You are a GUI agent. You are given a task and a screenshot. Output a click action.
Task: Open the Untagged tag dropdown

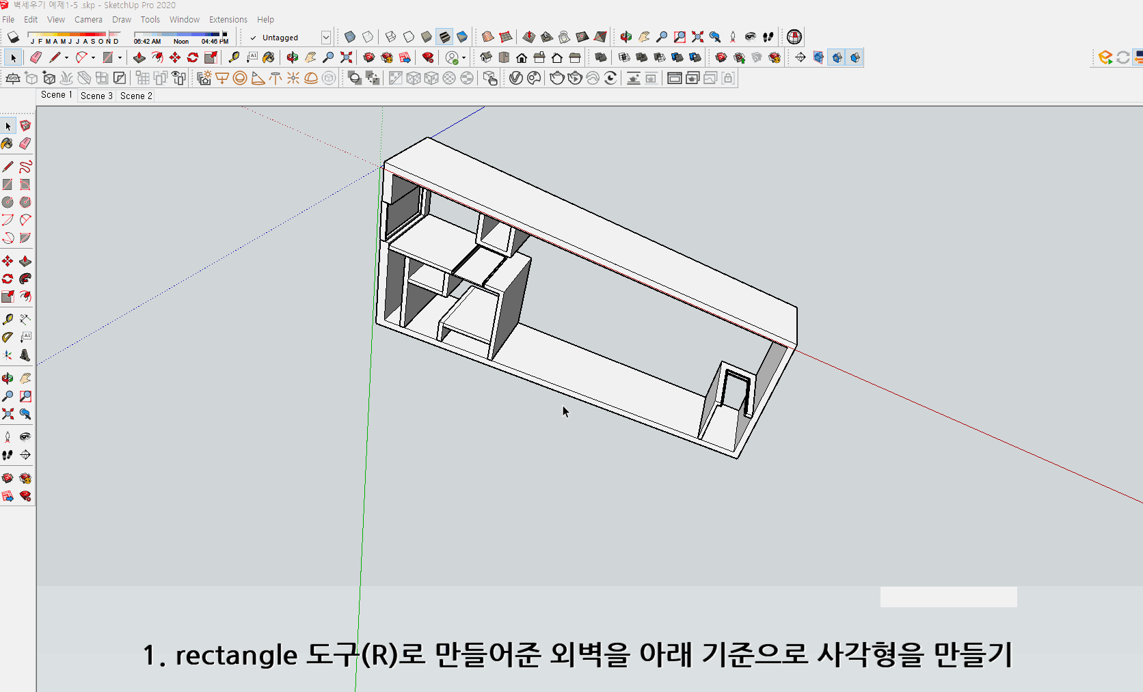326,37
